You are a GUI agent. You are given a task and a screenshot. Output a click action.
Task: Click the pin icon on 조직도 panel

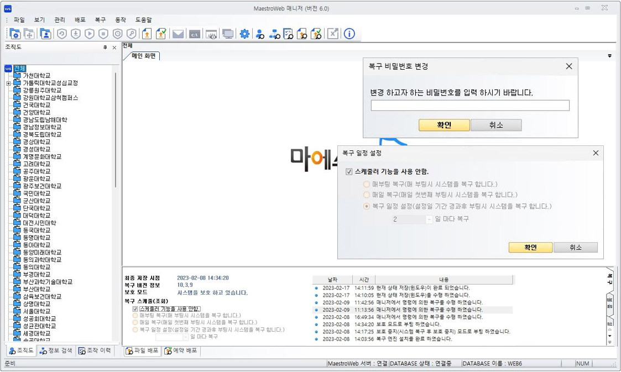tap(105, 48)
